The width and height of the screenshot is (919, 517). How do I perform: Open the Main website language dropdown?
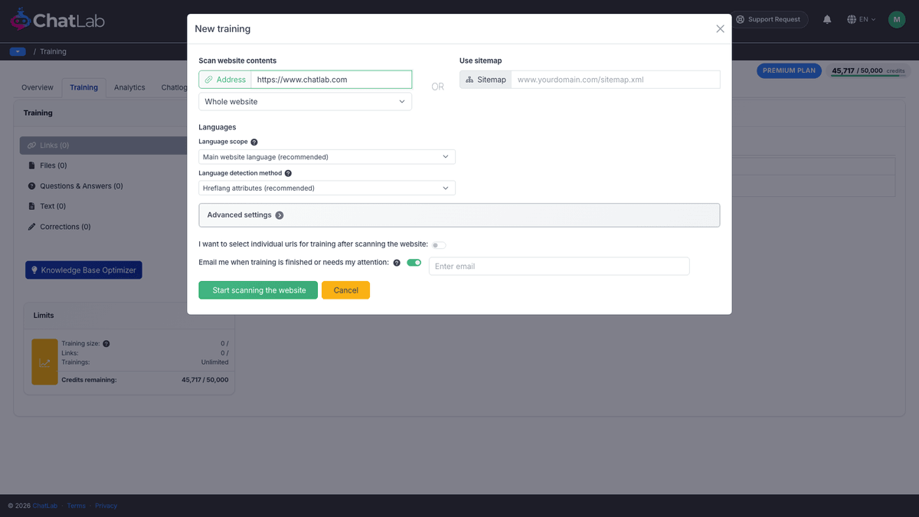(327, 157)
